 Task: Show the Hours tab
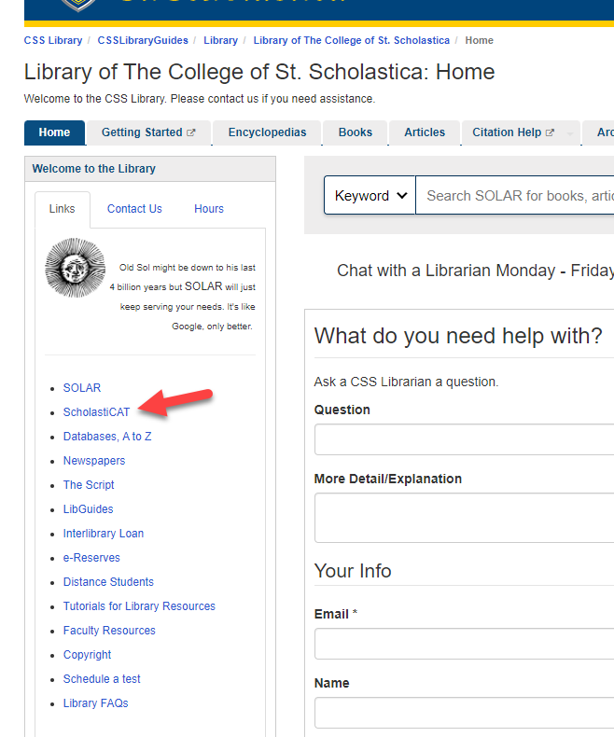click(209, 209)
